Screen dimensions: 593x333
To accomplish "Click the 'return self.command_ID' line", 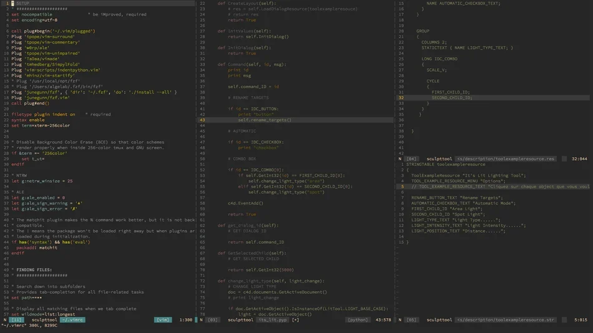I will coord(256,243).
